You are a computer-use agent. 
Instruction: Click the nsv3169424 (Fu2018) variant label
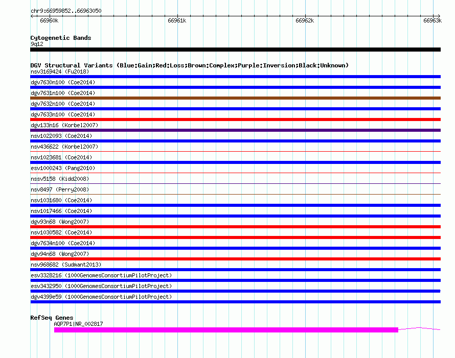tap(60, 71)
